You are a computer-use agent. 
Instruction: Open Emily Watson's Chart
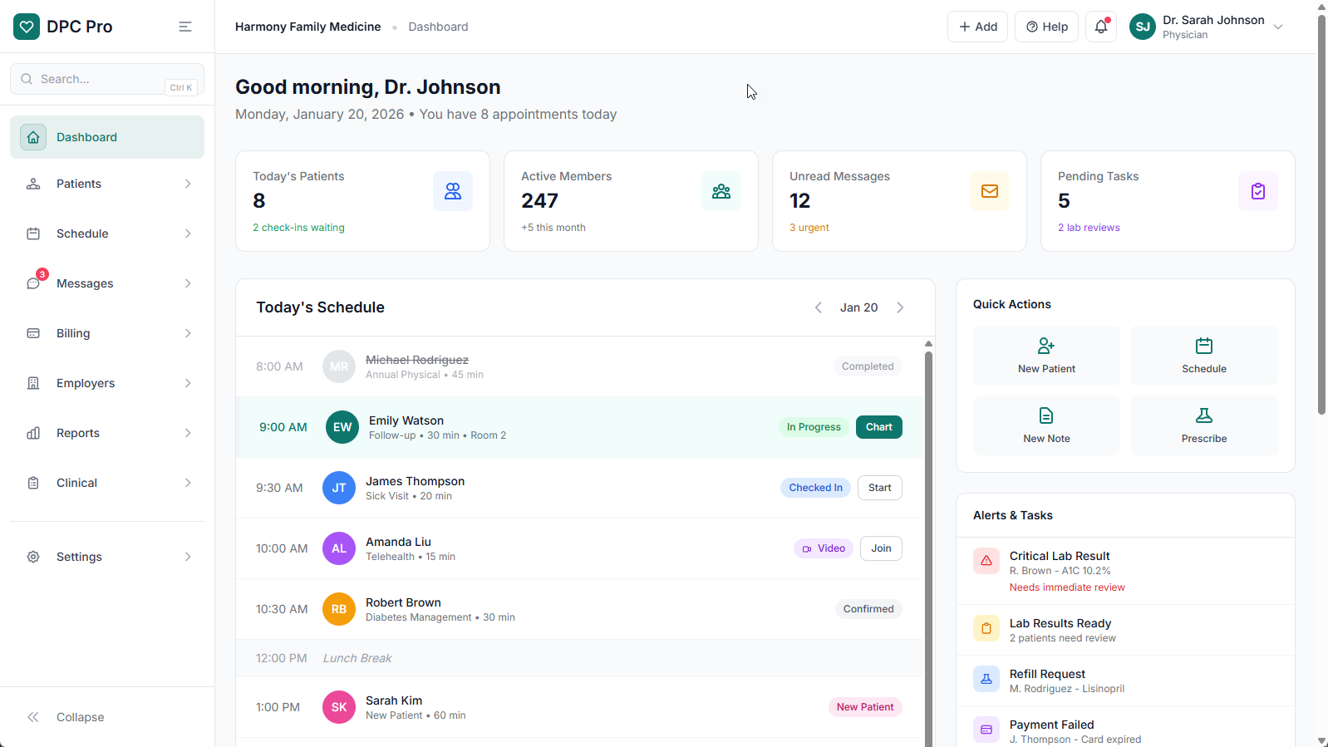(x=878, y=427)
